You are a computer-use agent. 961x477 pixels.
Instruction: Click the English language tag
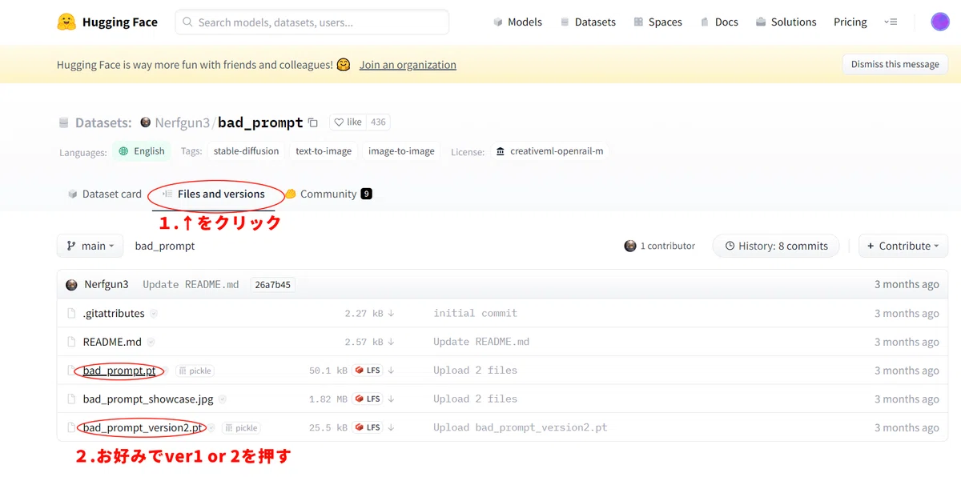tap(142, 150)
